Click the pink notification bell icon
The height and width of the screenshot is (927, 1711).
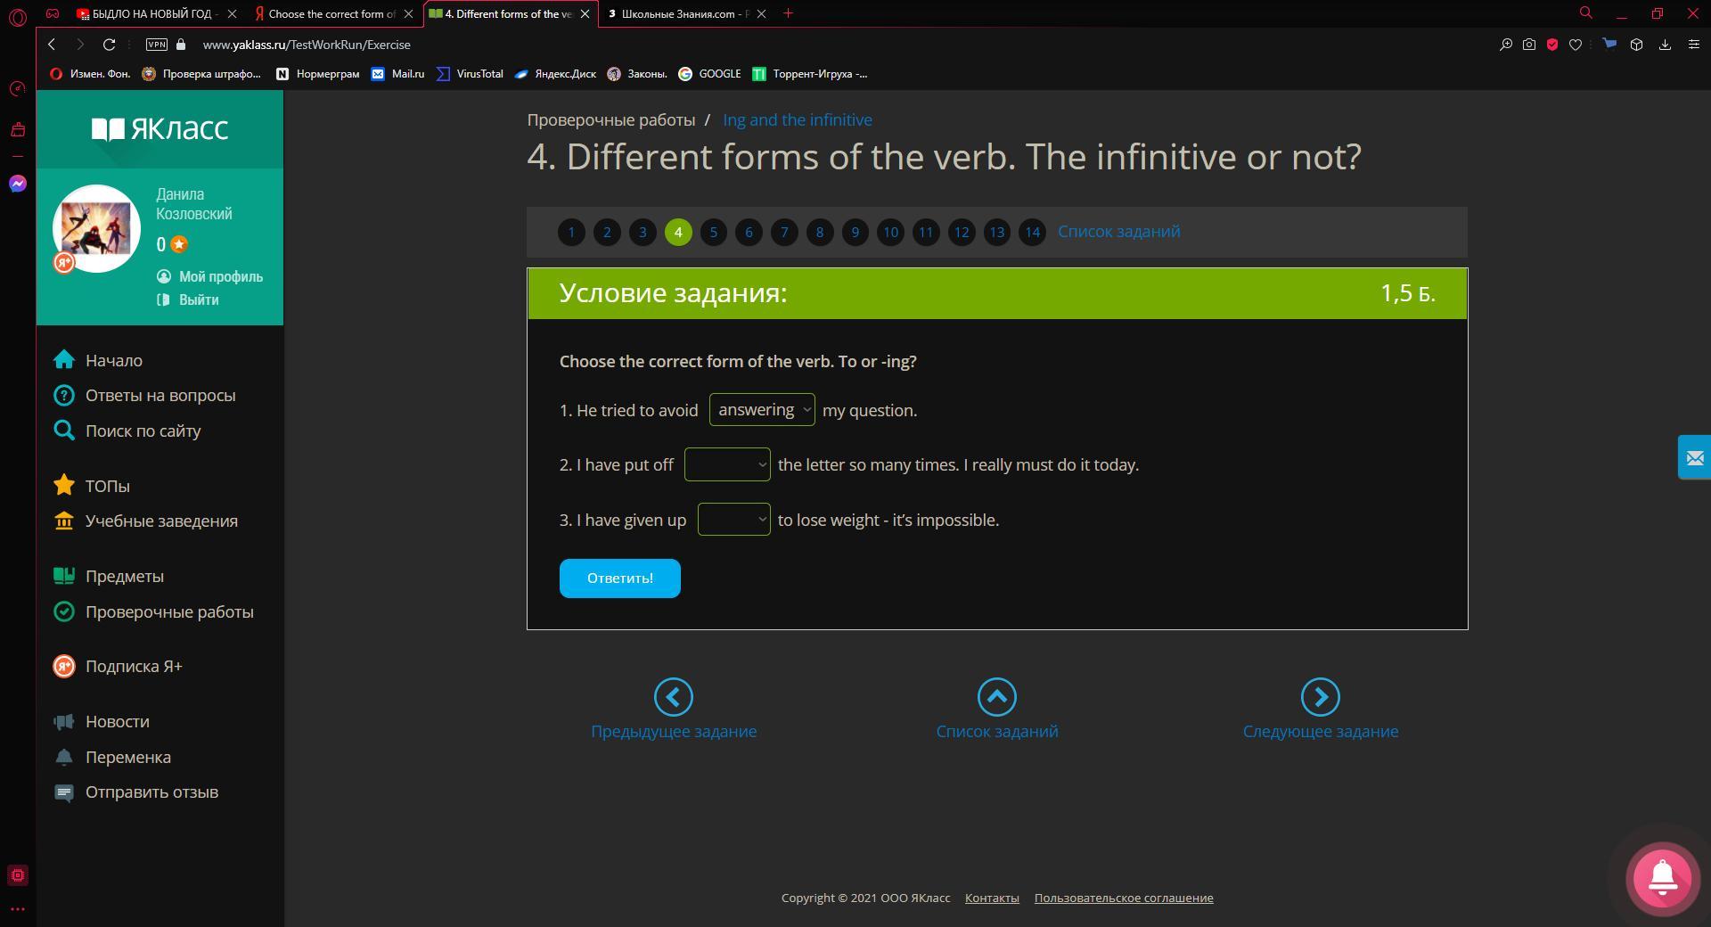click(x=1662, y=878)
